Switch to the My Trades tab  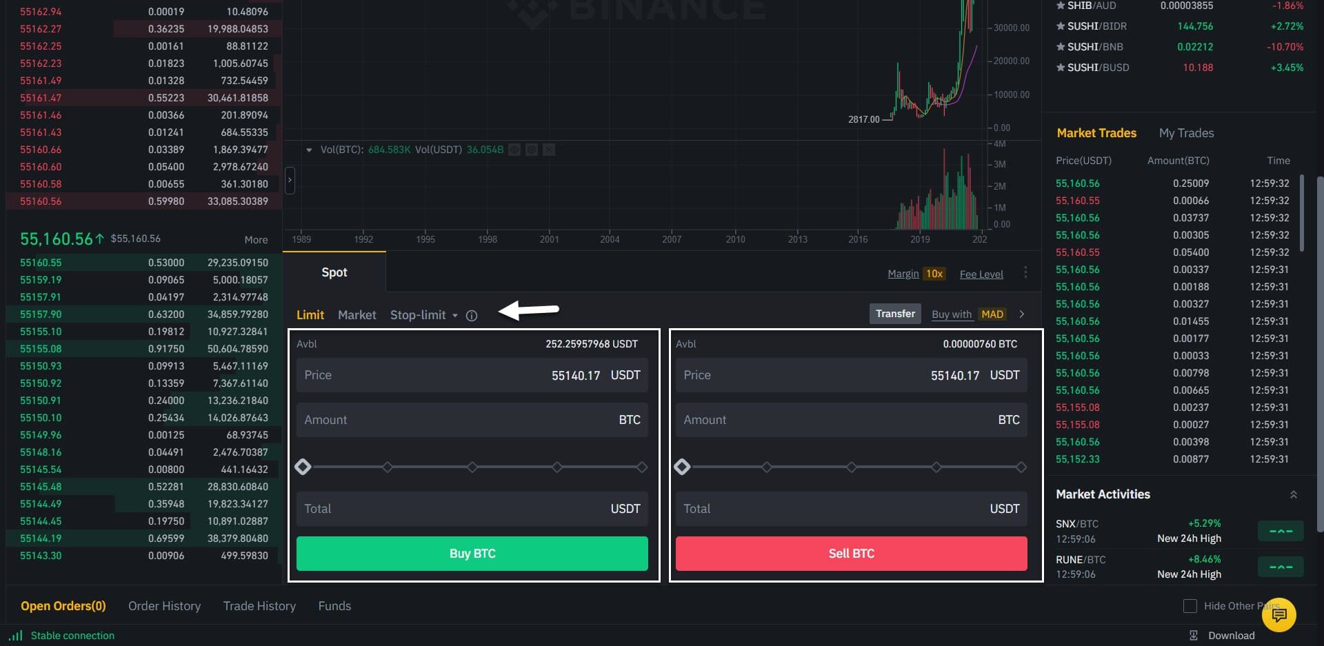(1186, 133)
